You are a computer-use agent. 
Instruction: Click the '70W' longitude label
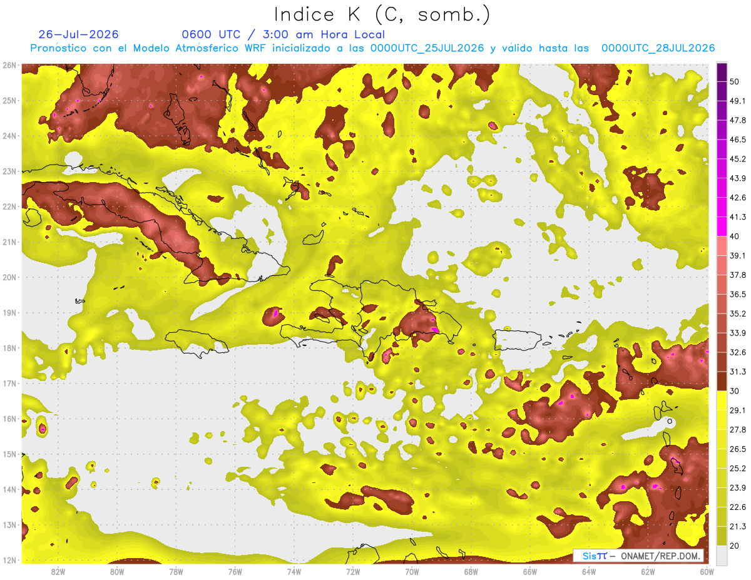click(x=412, y=571)
